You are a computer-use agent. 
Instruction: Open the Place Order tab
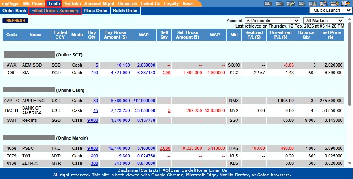(x=96, y=11)
